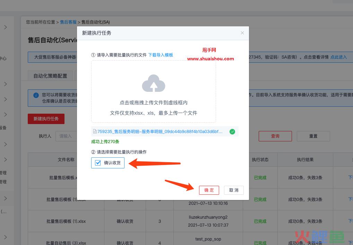Click the blue info icon in notice banner
This screenshot has width=353, height=245.
click(x=36, y=95)
